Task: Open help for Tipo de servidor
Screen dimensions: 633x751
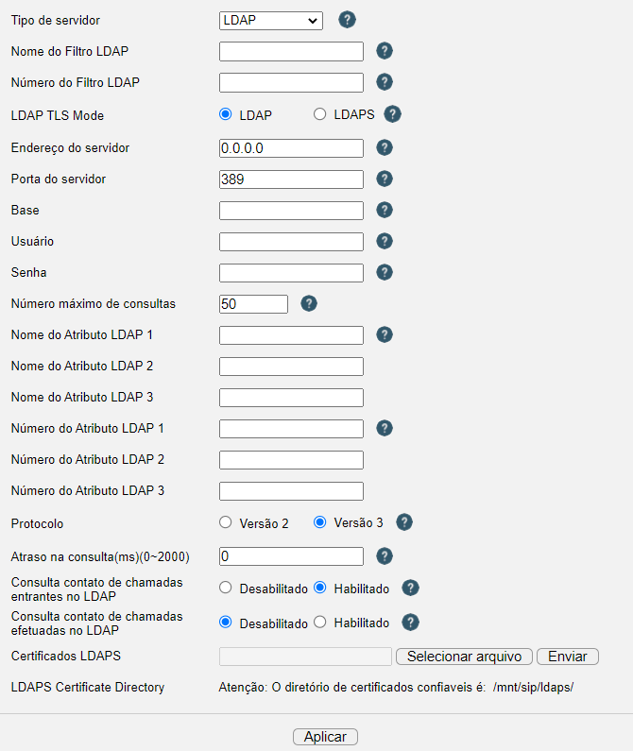Action: (x=347, y=20)
